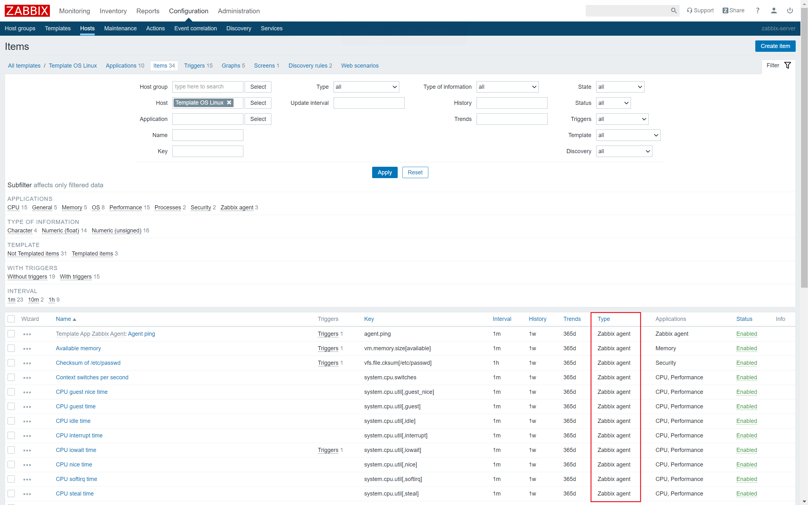Open the Monitoring menu
808x505 pixels.
click(74, 11)
